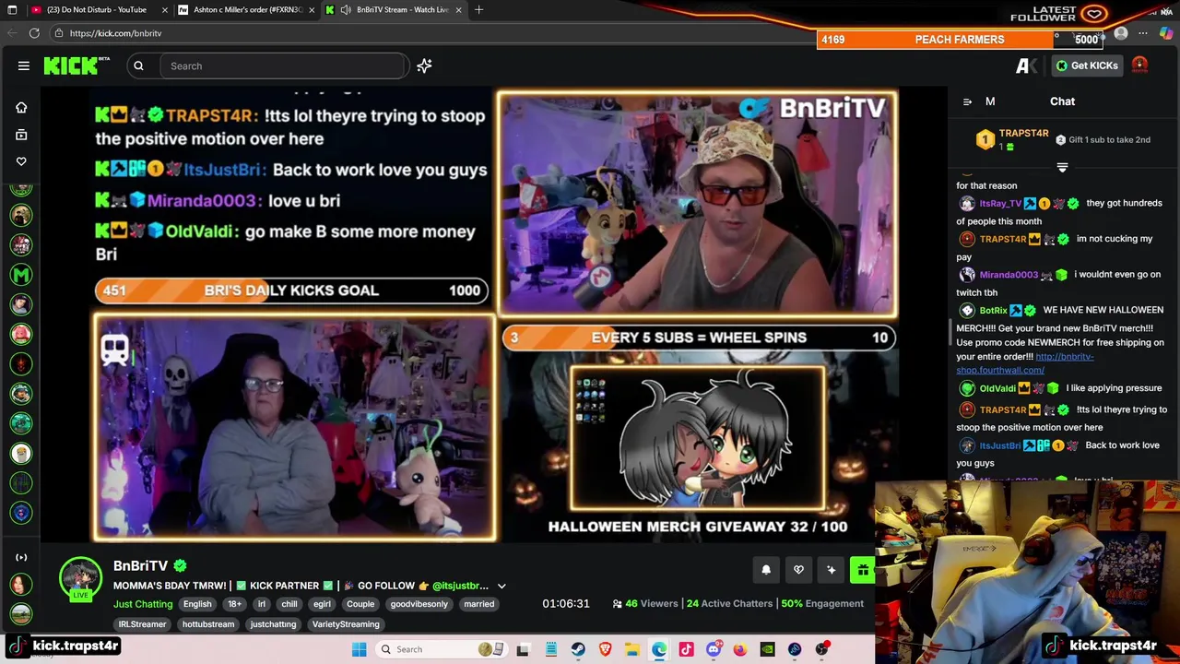Image resolution: width=1180 pixels, height=664 pixels.
Task: Click the married tag
Action: pos(479,604)
